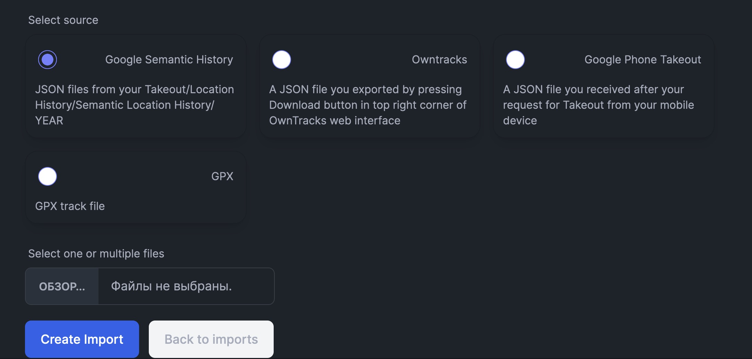Click the "GPX" card title text
The height and width of the screenshot is (359, 752).
(x=222, y=176)
